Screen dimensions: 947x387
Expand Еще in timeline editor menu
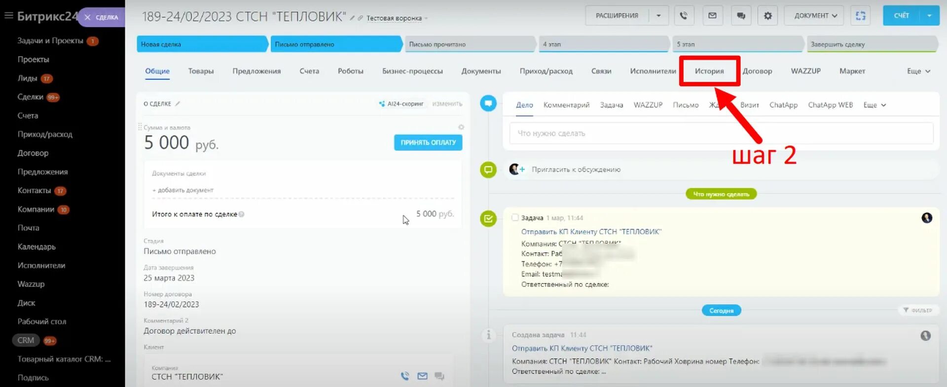coord(874,105)
